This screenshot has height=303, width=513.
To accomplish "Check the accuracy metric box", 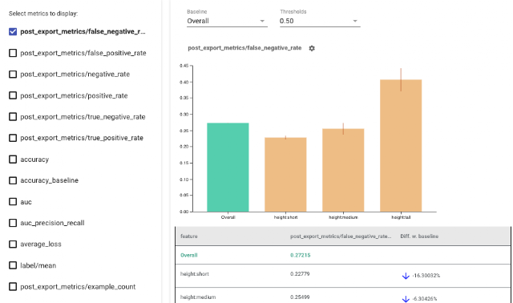I will click(13, 160).
